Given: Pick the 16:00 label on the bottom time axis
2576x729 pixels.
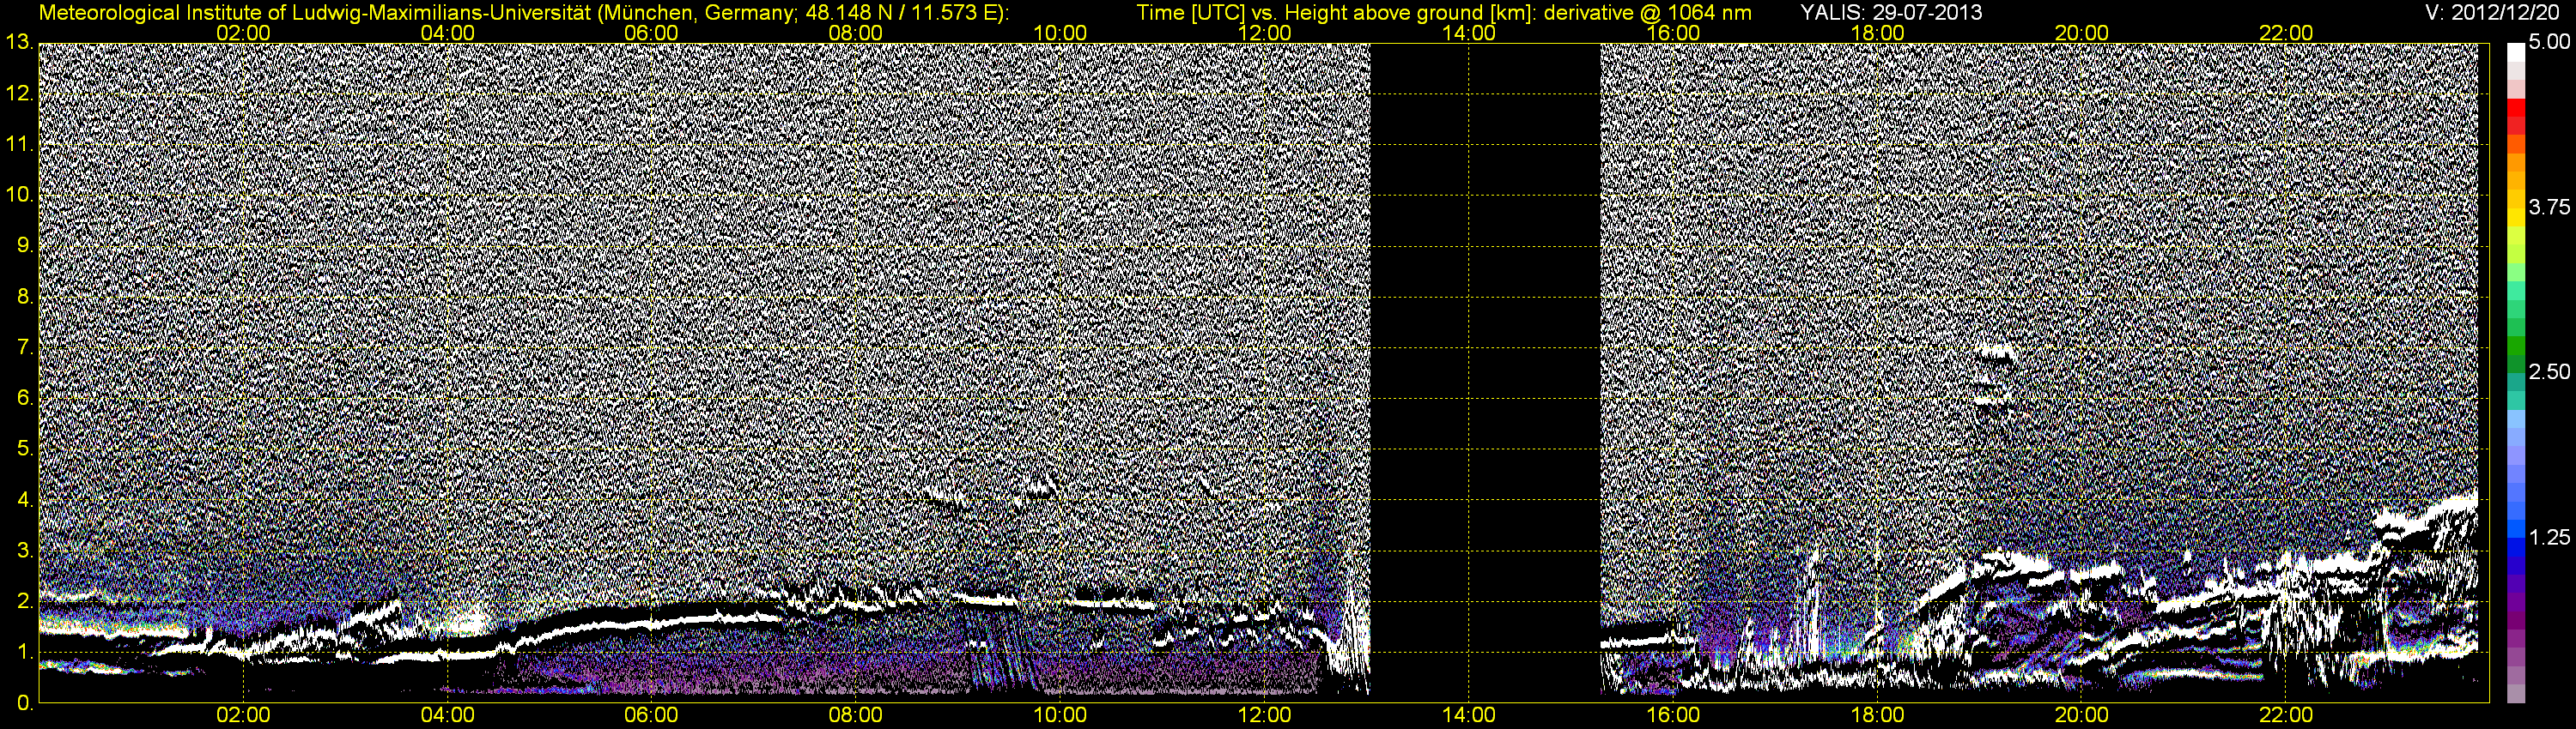Looking at the screenshot, I should [x=1673, y=716].
